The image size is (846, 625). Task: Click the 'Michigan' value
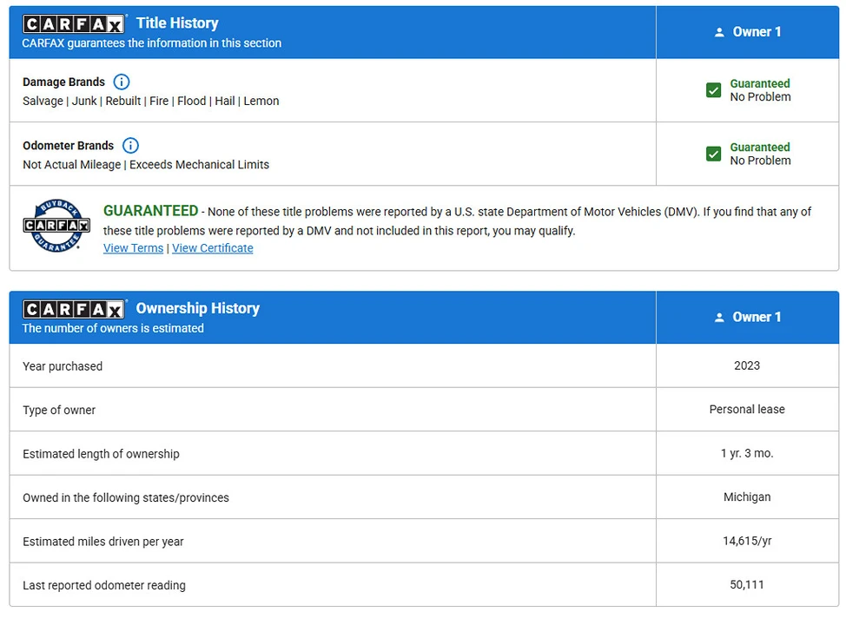coord(747,497)
